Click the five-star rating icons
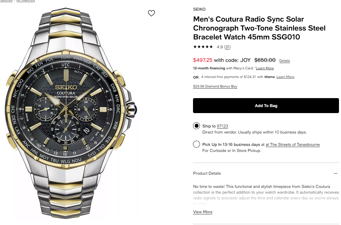 tap(203, 47)
